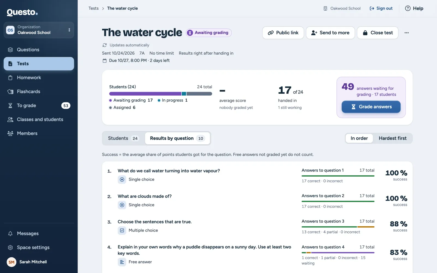Viewport: 437px width, 273px height.
Task: Switch to the Students tab
Action: (x=123, y=138)
